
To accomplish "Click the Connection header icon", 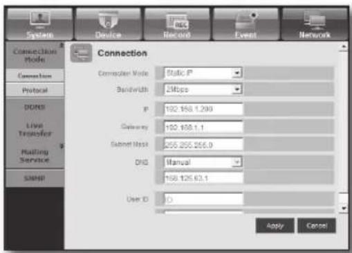I will tap(81, 53).
